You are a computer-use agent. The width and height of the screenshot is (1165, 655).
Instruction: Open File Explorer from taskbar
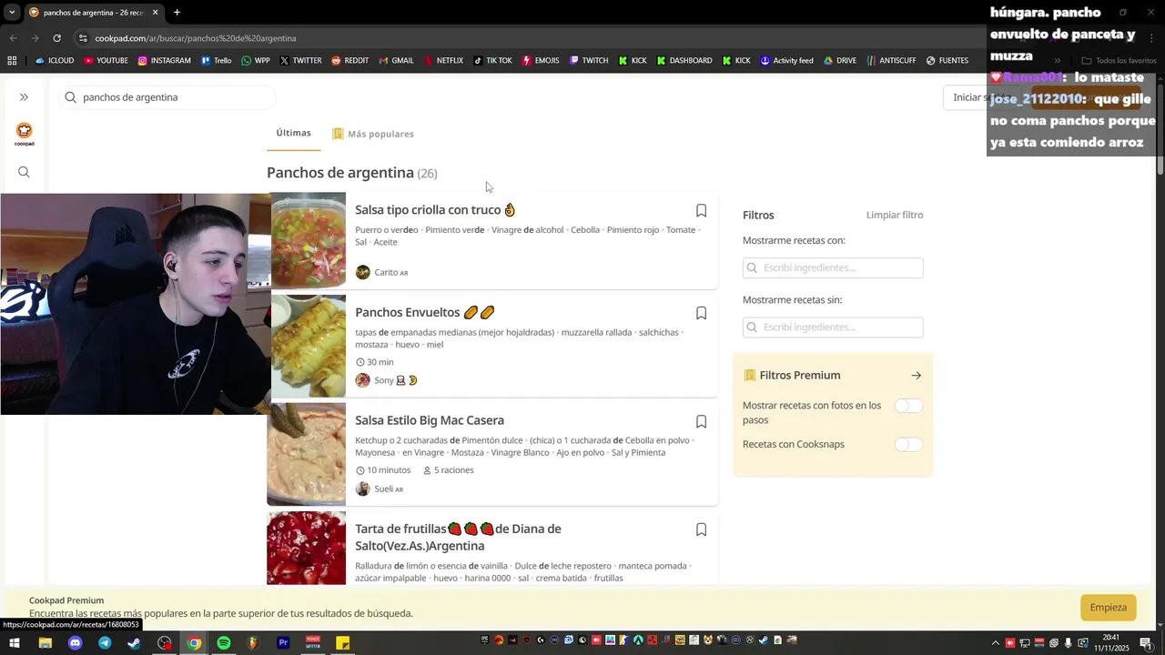point(45,642)
